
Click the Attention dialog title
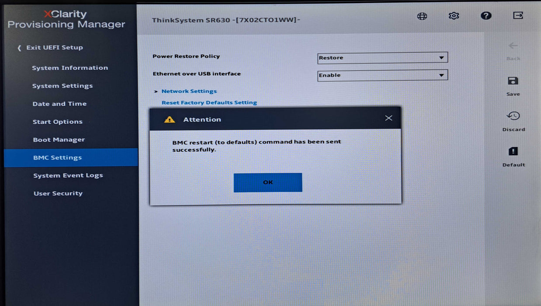(202, 119)
